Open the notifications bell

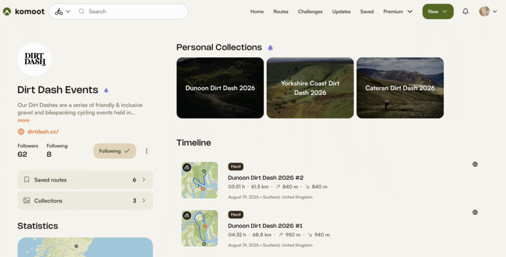pyautogui.click(x=465, y=12)
